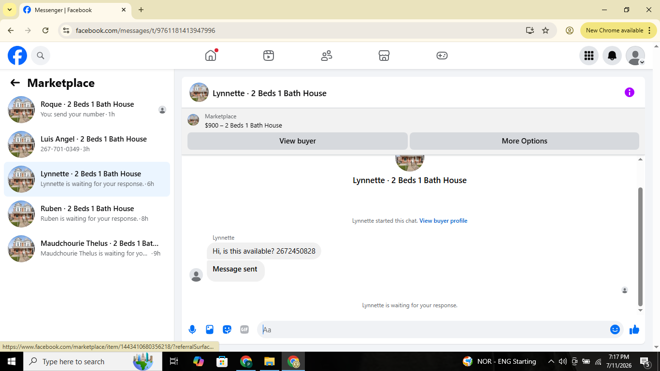Open the Marketplace storefront icon

coord(384,56)
